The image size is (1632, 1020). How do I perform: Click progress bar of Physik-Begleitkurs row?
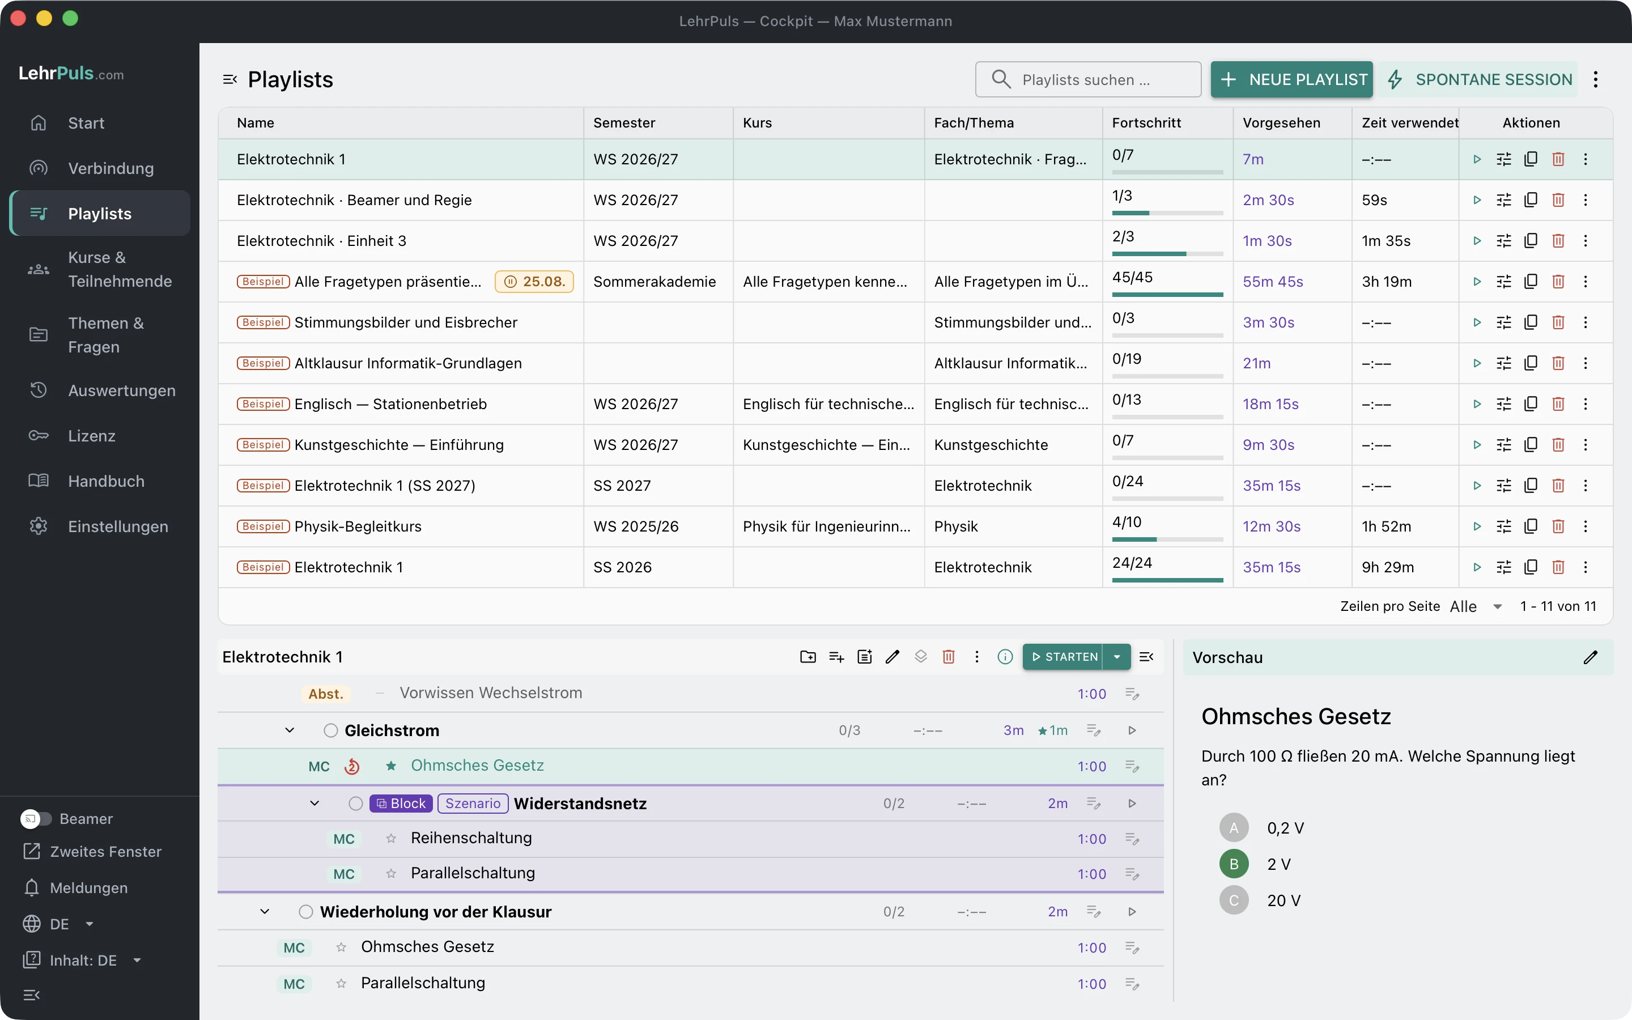(x=1167, y=539)
